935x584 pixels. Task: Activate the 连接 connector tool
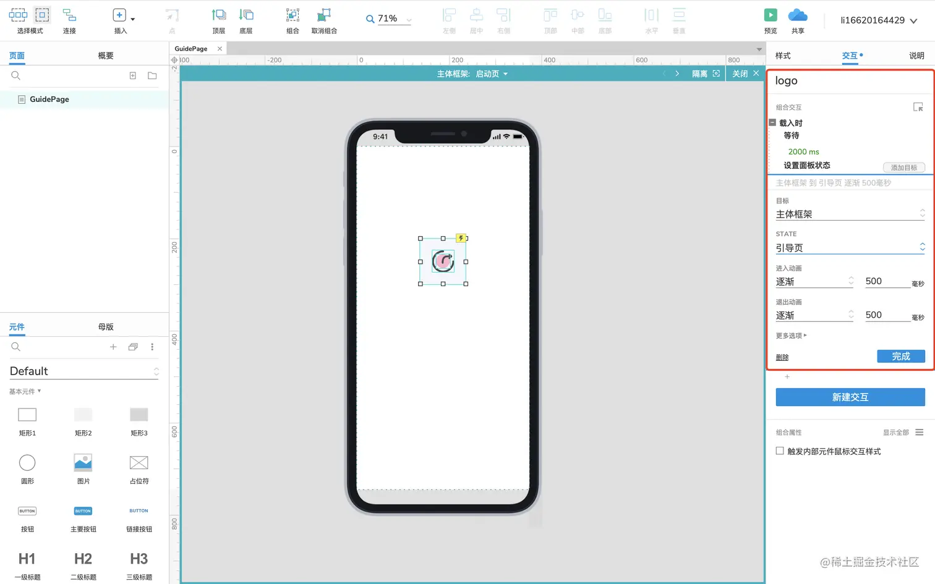[69, 20]
